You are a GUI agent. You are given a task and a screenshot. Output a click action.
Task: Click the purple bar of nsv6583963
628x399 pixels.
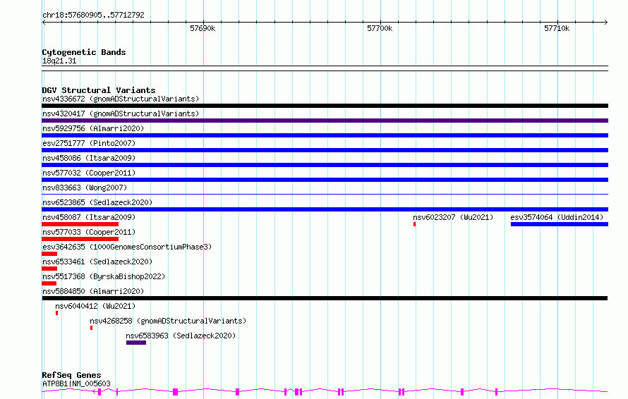click(x=136, y=343)
